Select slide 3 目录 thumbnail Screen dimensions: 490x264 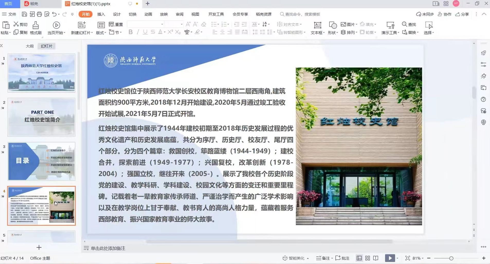pyautogui.click(x=41, y=161)
